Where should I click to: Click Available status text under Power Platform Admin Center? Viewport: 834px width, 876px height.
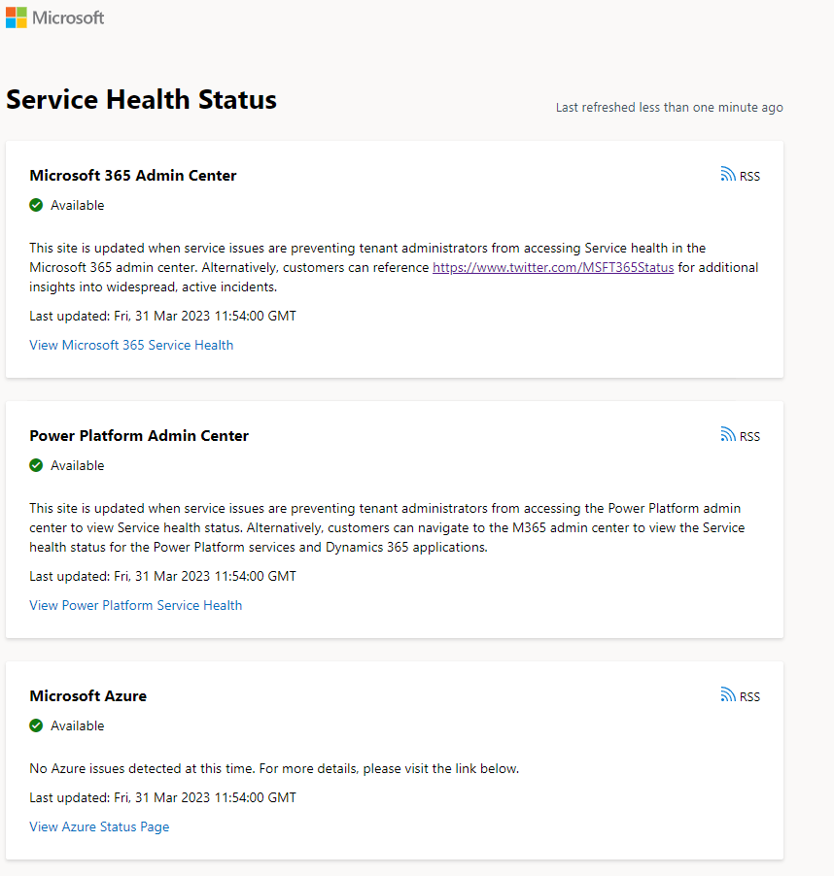pos(78,465)
